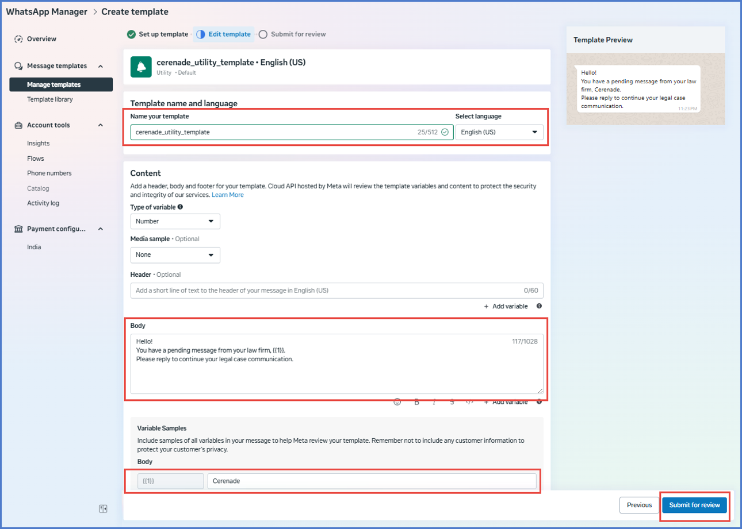Go to the Set up template step
Screen dimensions: 742x529
(158, 34)
